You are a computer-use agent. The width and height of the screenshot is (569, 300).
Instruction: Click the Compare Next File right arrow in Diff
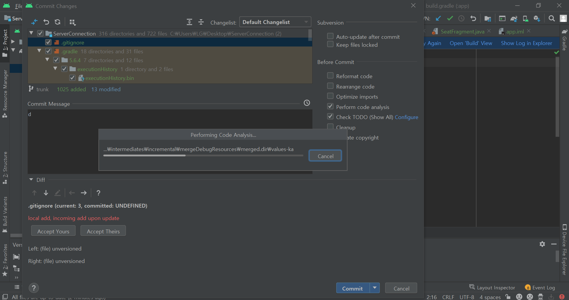click(x=84, y=193)
